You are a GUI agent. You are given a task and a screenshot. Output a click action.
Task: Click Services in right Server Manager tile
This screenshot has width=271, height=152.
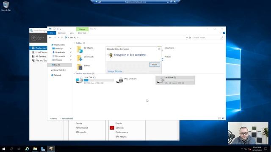(119, 128)
